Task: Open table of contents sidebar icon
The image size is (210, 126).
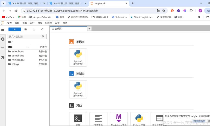Action: 3,48
